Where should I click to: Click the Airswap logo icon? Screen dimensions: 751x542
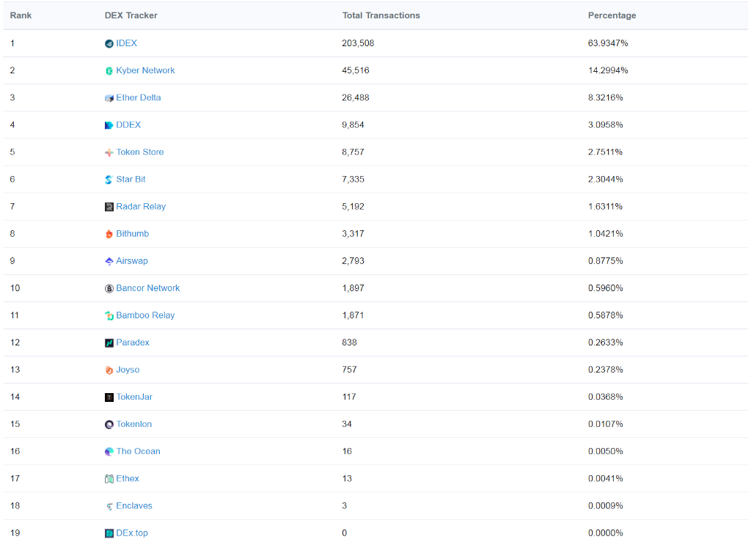coord(109,261)
